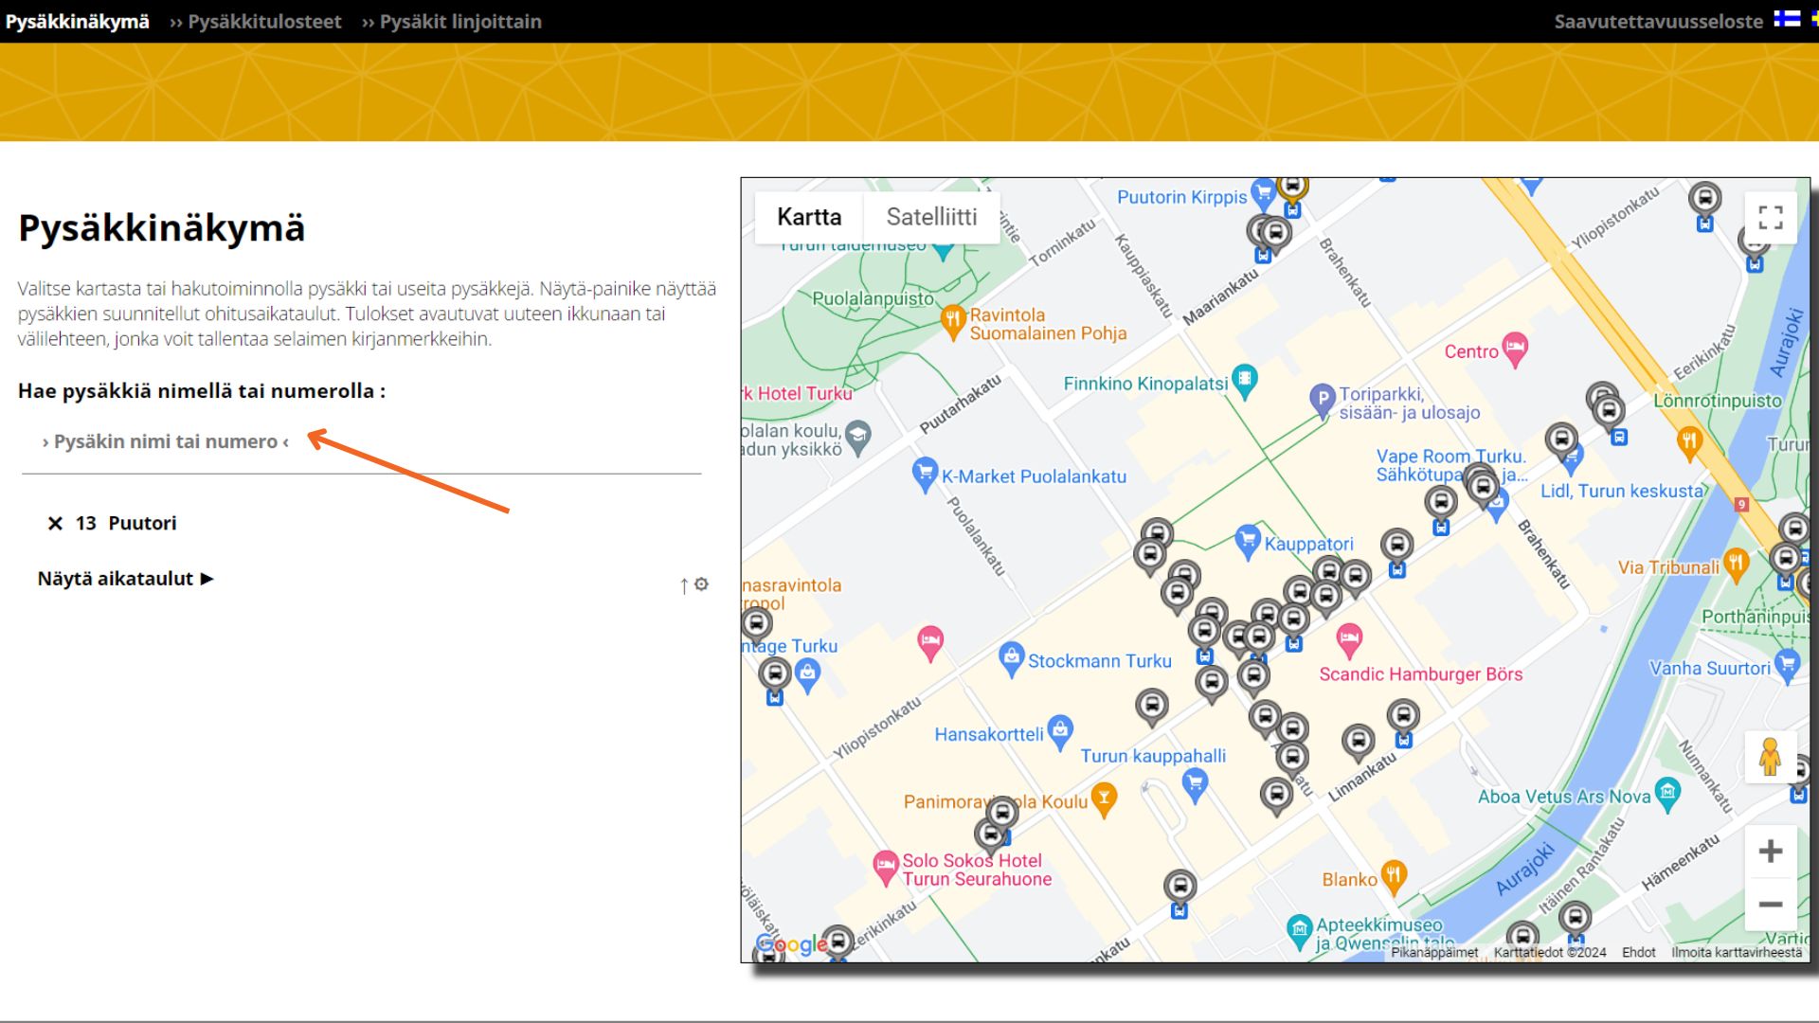Screen dimensions: 1819x1023
Task: Switch map to Satelliitti view
Action: click(931, 217)
